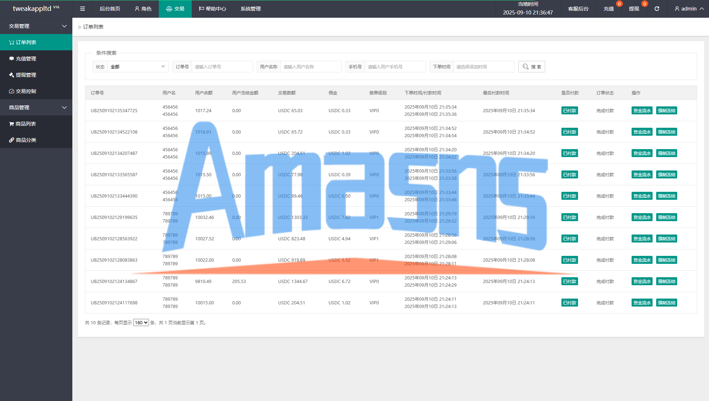This screenshot has height=401, width=709.
Task: Click the hamburger sidebar collapse icon
Action: [x=82, y=9]
